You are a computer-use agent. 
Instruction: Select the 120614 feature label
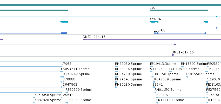coord(67,95)
